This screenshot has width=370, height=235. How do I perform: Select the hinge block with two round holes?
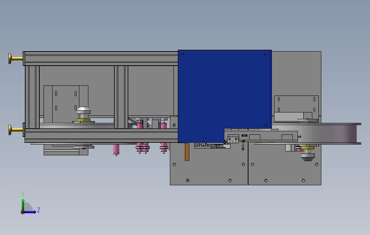point(233,139)
